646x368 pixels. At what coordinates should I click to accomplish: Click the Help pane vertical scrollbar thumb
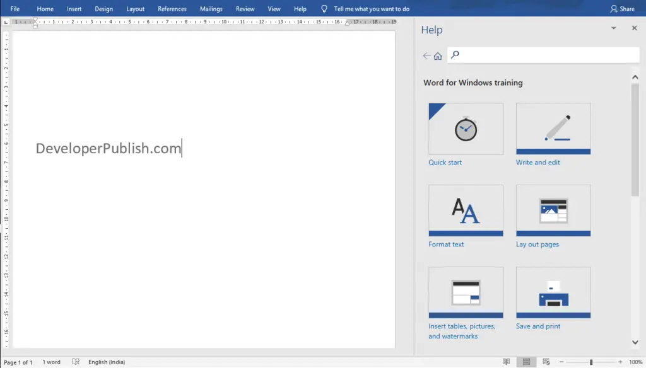coord(635,139)
